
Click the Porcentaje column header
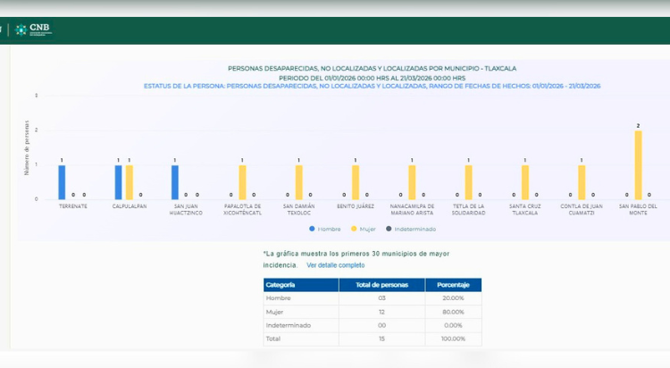(x=452, y=285)
